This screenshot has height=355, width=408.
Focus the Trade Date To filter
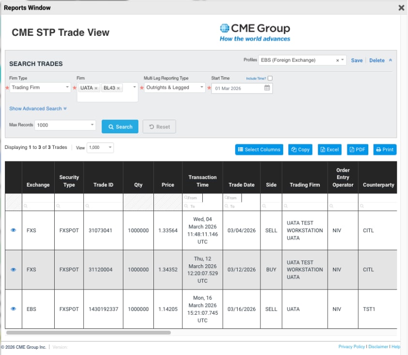pos(242,206)
